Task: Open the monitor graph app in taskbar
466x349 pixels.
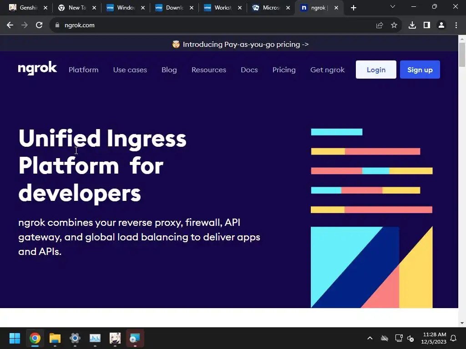Action: (x=95, y=338)
